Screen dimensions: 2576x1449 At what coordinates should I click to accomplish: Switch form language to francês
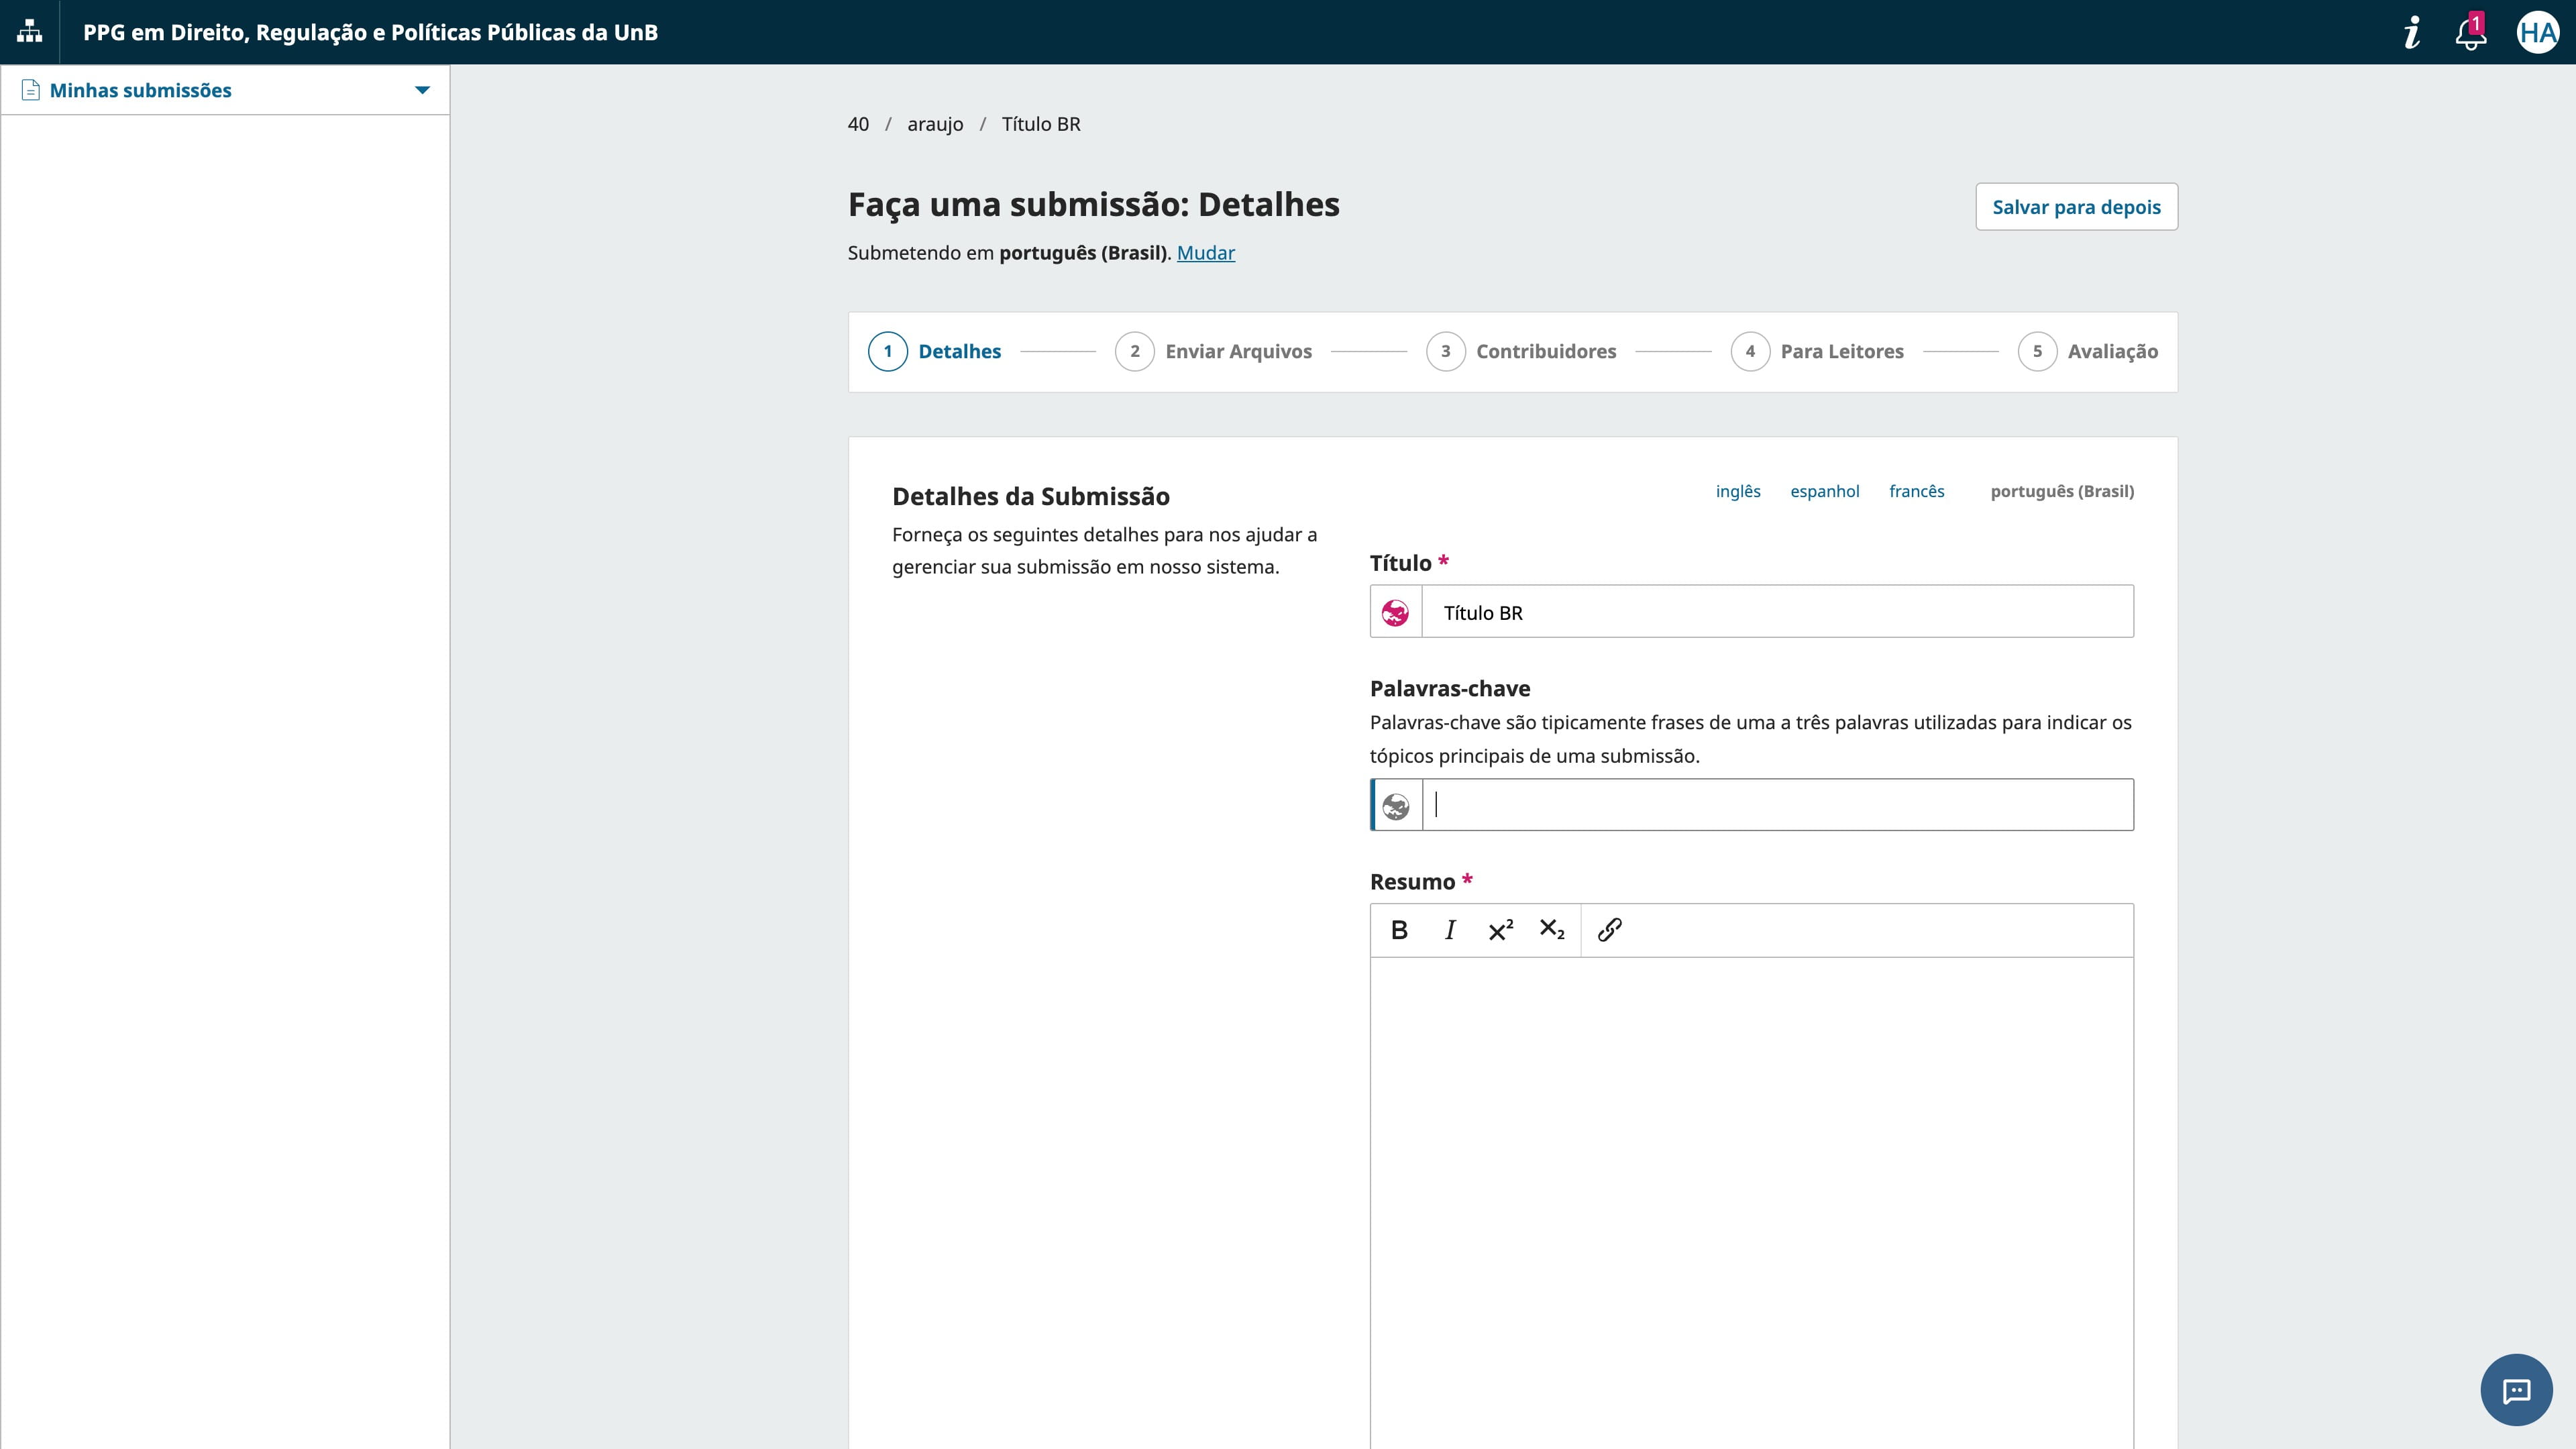click(x=1916, y=491)
